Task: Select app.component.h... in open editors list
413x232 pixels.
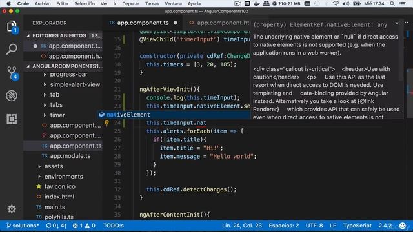Action: coord(63,56)
